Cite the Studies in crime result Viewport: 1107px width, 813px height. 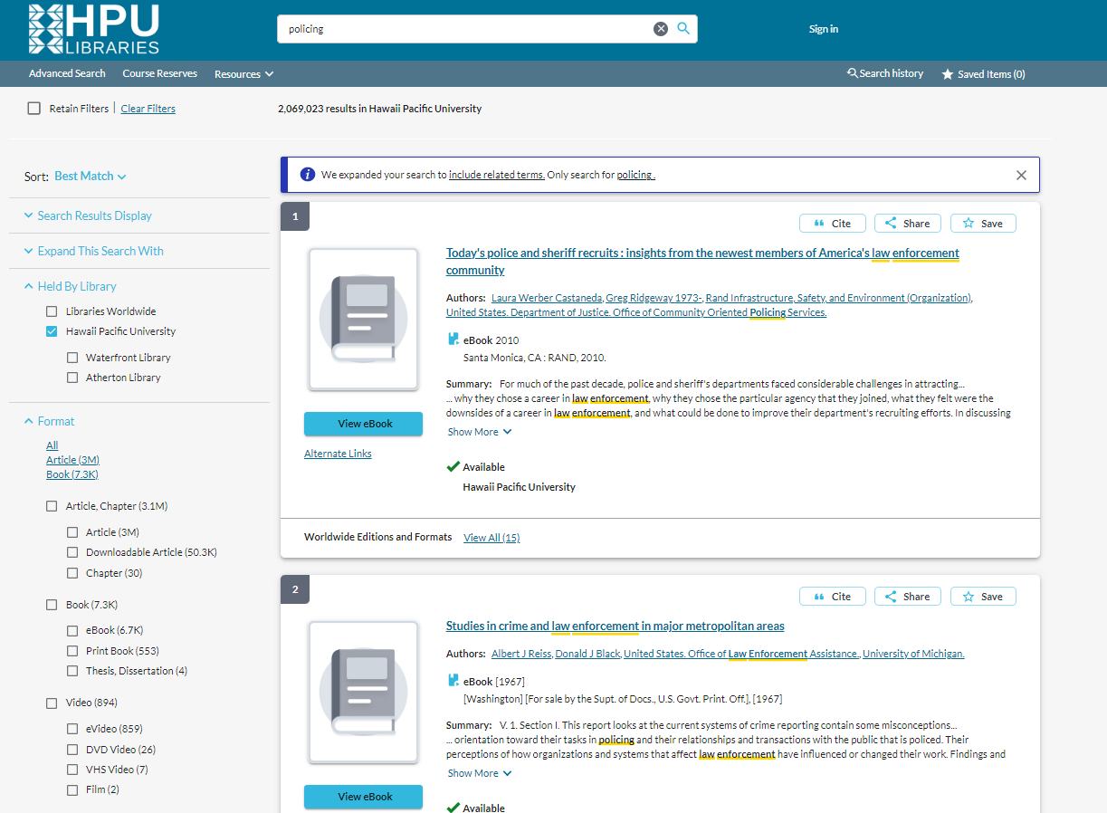point(833,597)
